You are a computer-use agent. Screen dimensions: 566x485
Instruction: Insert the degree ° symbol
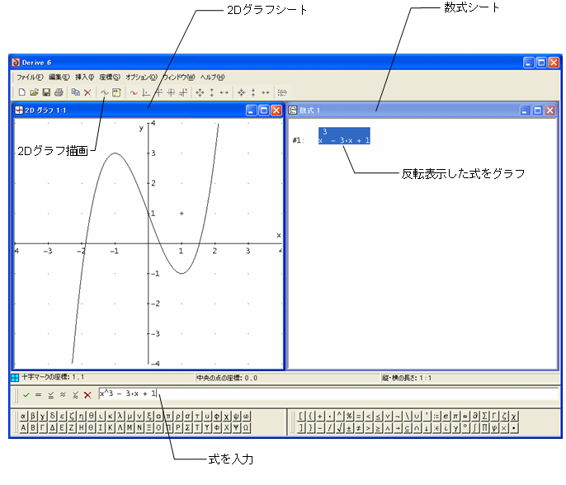[467, 428]
